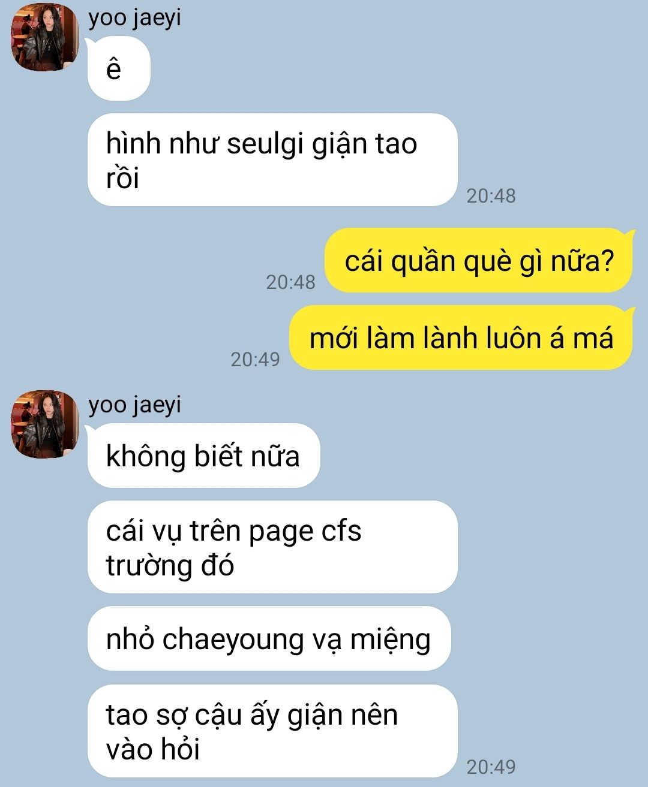Screen dimensions: 648x787
Task: Tap the word 'chaeyoung' in the message
Action: click(234, 640)
